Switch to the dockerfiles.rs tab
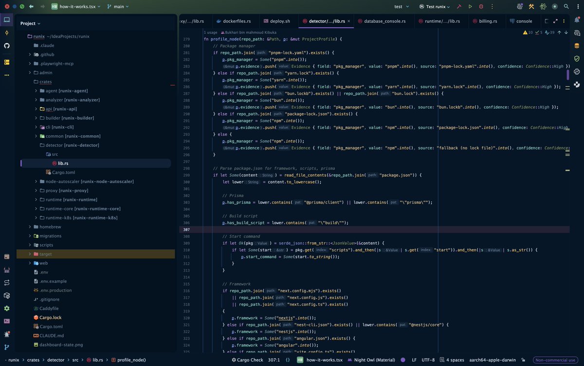 click(x=233, y=21)
